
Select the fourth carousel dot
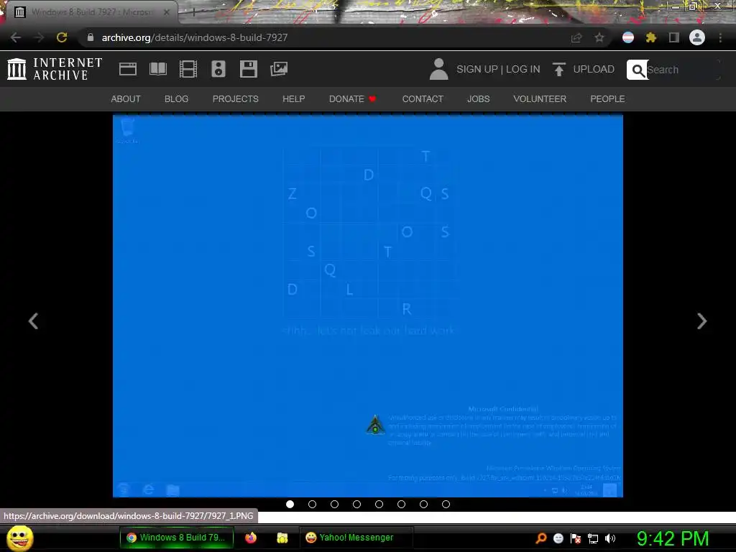(x=356, y=504)
